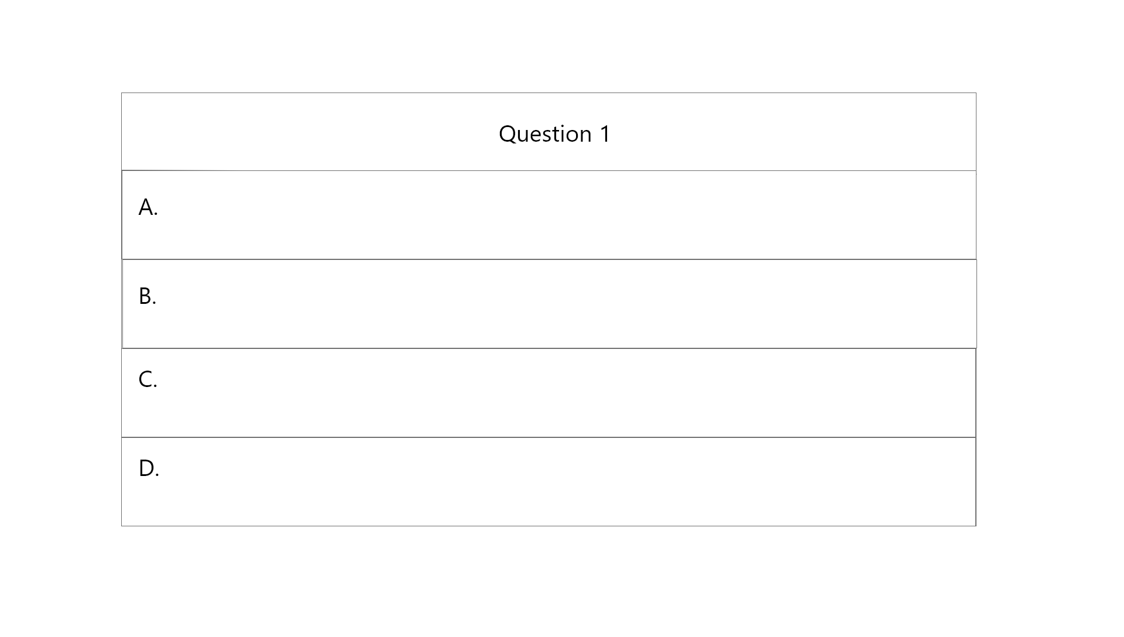
Task: Click the letter label D.
Action: coord(149,468)
